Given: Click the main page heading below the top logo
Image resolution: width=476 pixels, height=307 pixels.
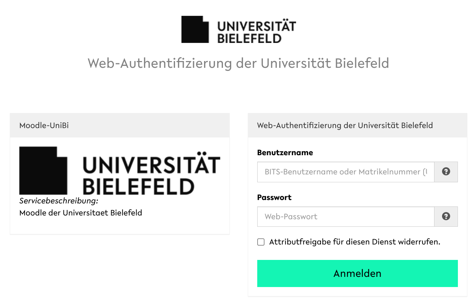Looking at the screenshot, I should coord(238,63).
